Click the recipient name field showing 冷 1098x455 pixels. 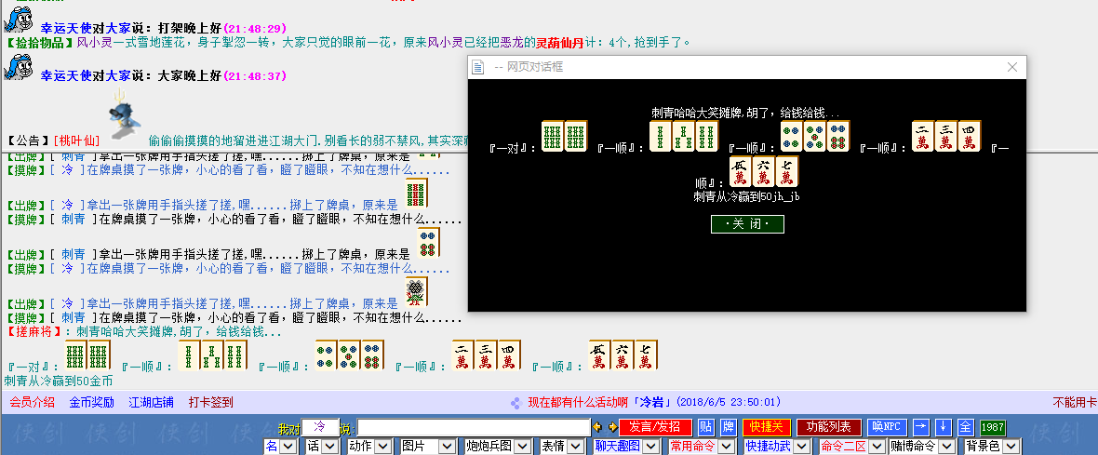319,427
